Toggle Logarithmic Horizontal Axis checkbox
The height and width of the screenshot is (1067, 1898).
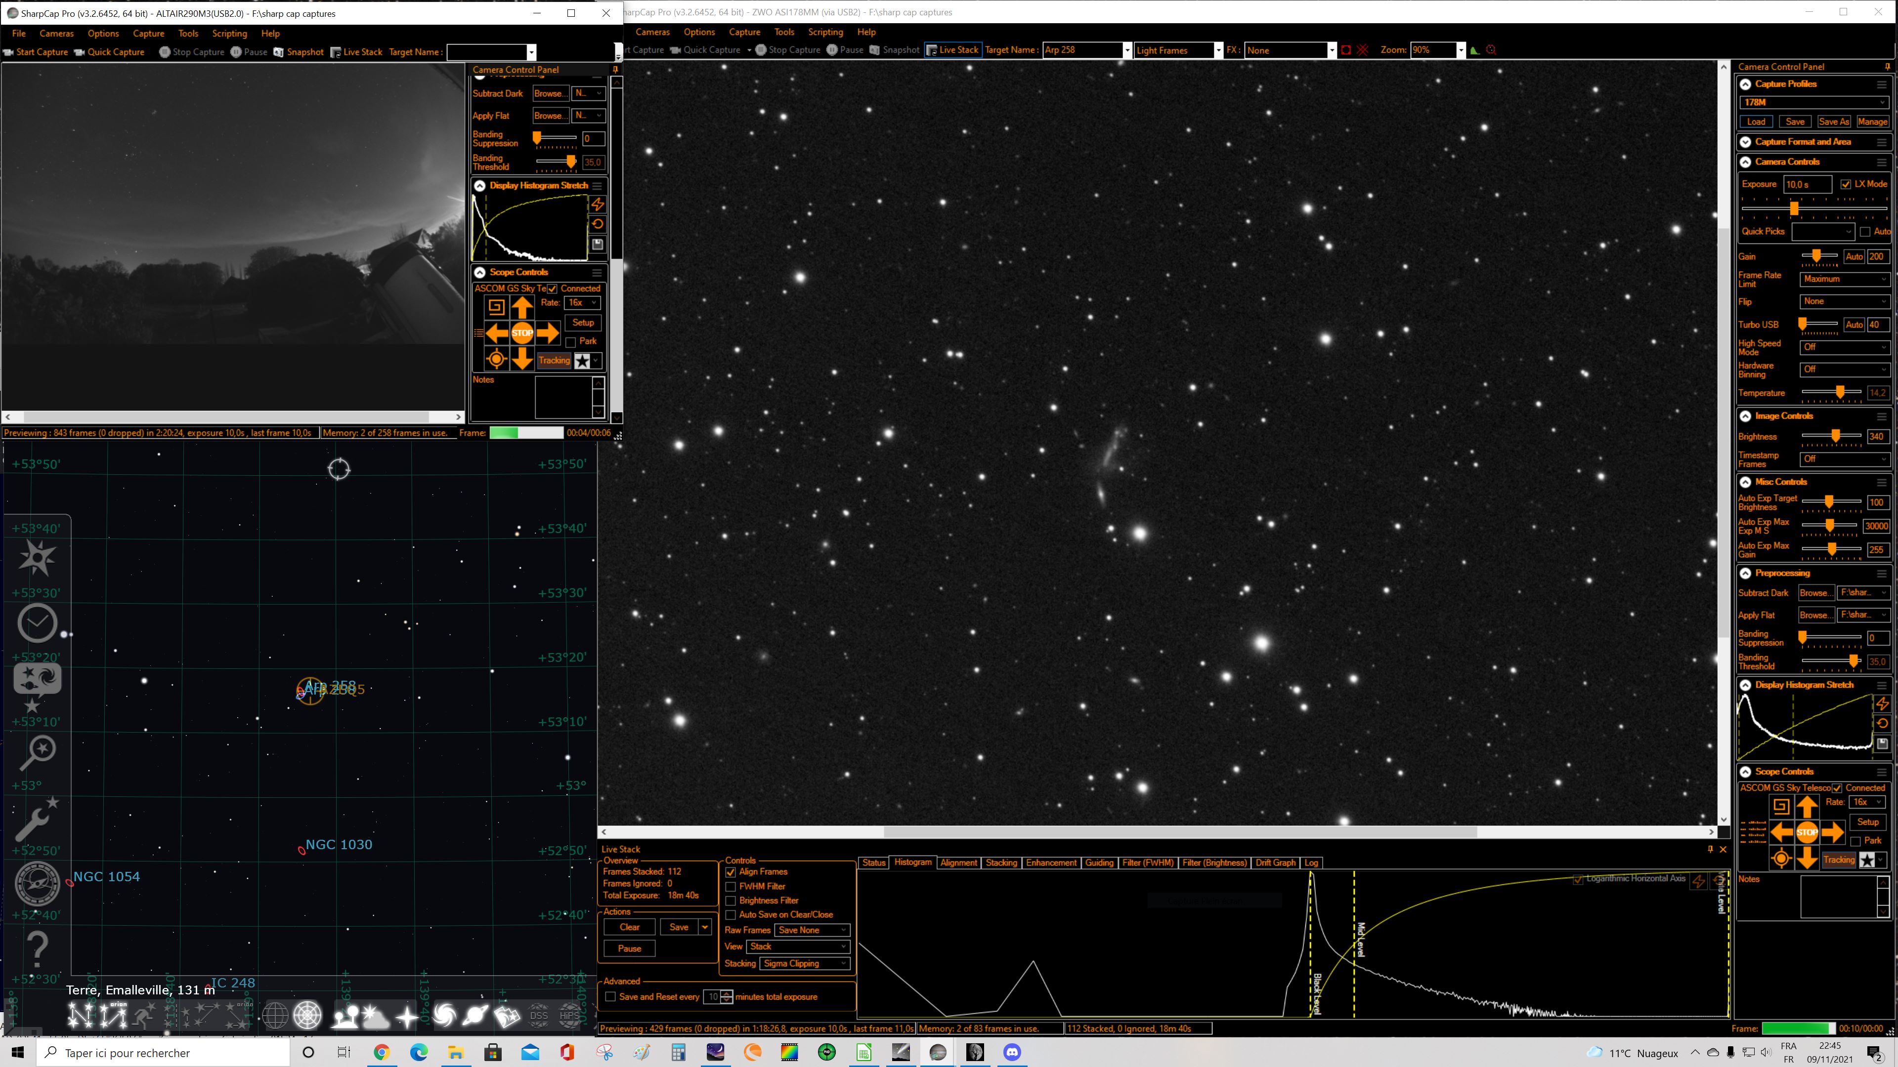pos(1578,879)
